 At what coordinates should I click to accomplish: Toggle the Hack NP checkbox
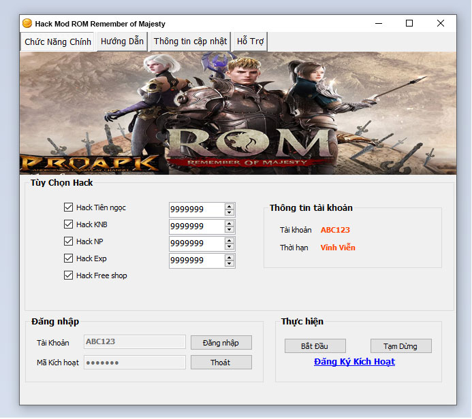click(x=68, y=241)
